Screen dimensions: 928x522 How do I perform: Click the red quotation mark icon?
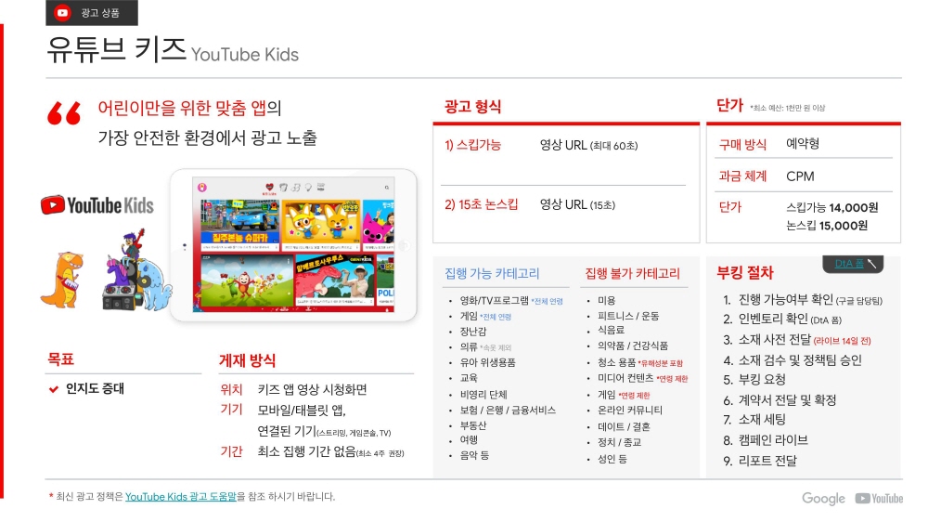(64, 113)
